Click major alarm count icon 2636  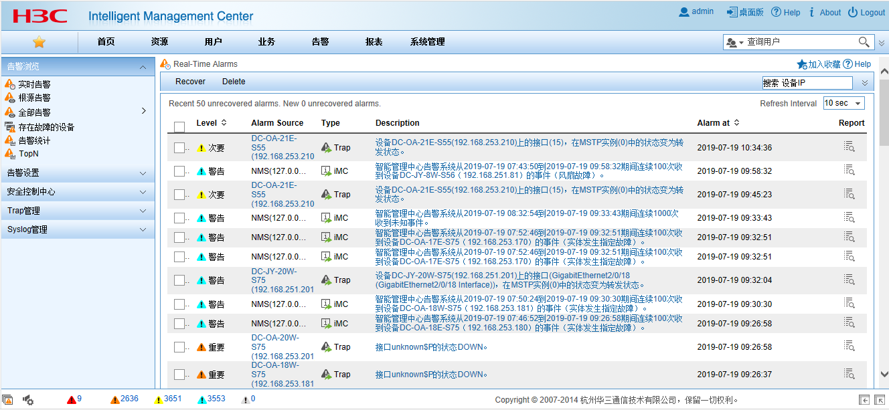(115, 399)
